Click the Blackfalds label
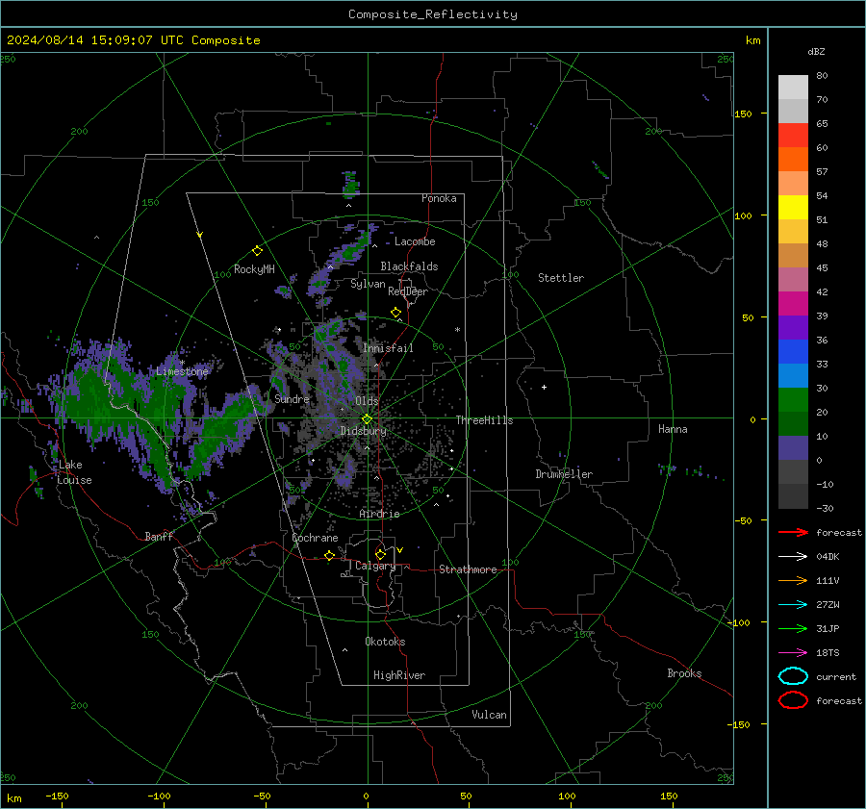866x809 pixels. click(x=409, y=266)
